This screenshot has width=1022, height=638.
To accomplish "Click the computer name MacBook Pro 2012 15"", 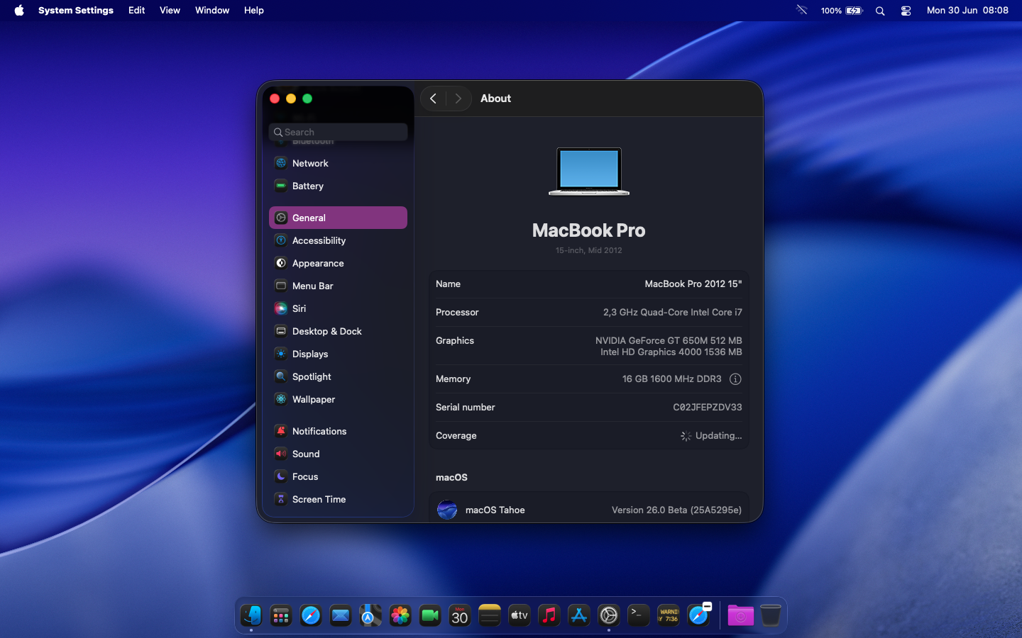I will pyautogui.click(x=693, y=284).
